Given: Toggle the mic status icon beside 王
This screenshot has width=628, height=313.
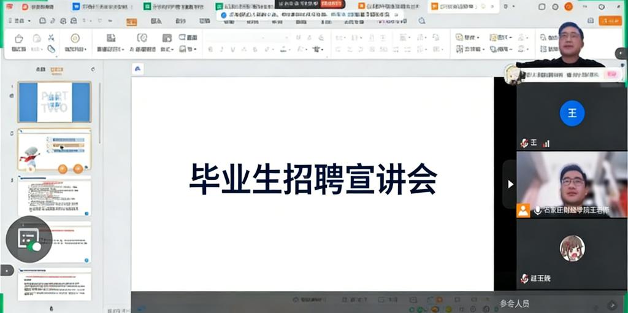Looking at the screenshot, I should (x=524, y=143).
